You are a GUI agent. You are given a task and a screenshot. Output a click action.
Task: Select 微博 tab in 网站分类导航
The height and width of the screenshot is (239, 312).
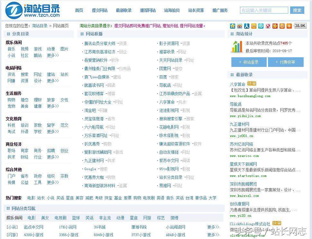tap(174, 218)
